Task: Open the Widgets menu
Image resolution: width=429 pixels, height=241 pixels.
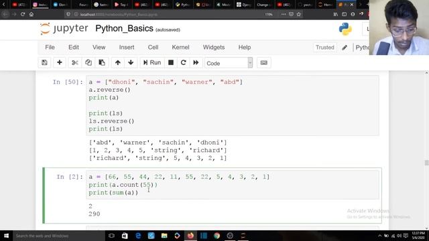Action: [214, 48]
